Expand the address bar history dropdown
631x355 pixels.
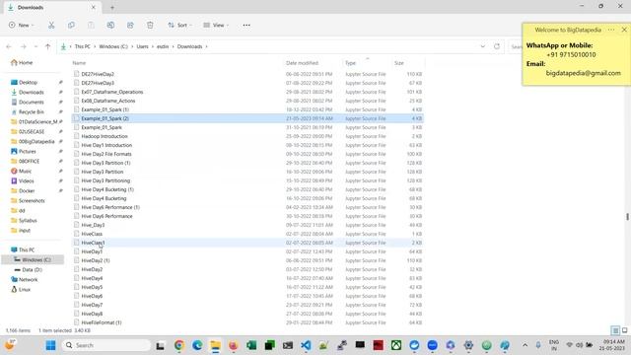click(482, 46)
